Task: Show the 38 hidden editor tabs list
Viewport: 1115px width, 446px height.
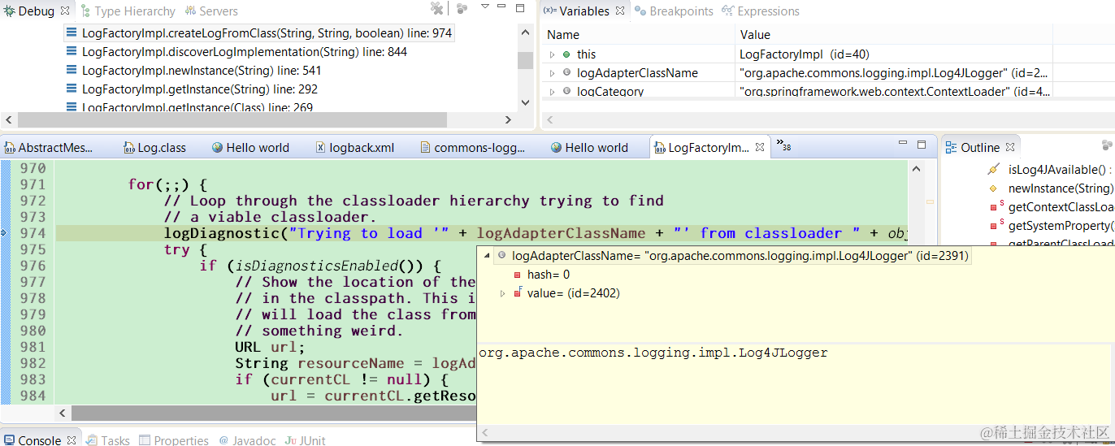Action: click(783, 145)
